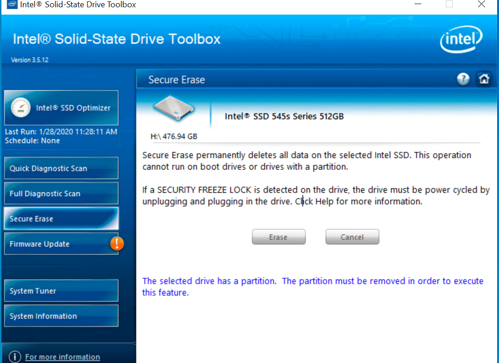Click the Intel Solid-State Drive Toolbox banner title
This screenshot has width=499, height=363.
click(117, 39)
